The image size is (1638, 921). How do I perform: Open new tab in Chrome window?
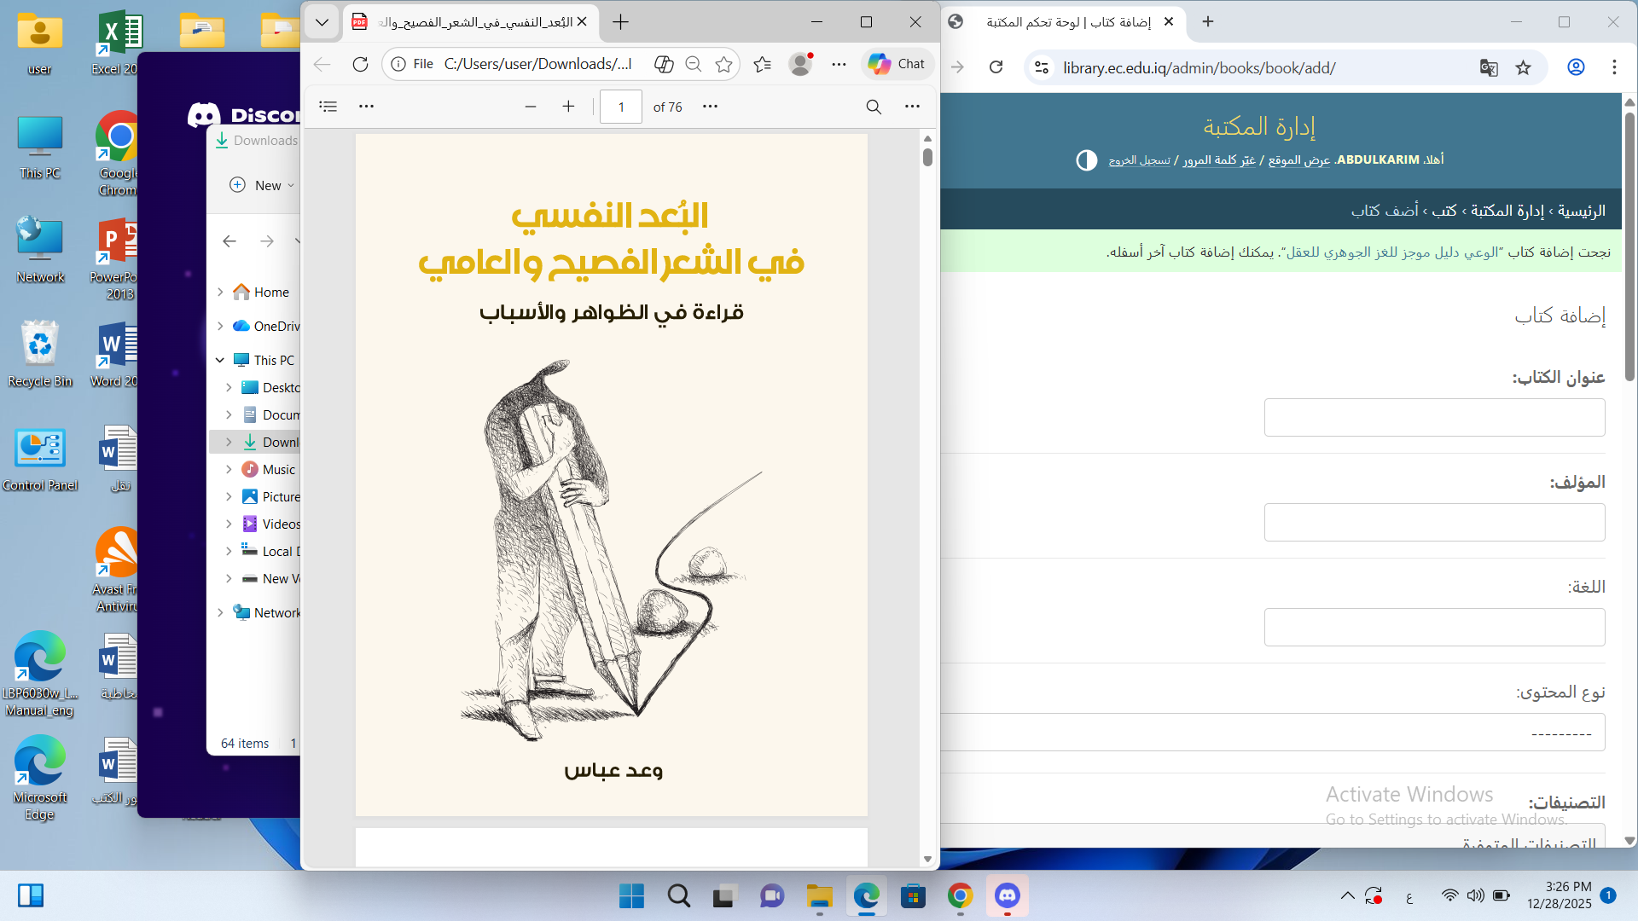click(x=1208, y=22)
